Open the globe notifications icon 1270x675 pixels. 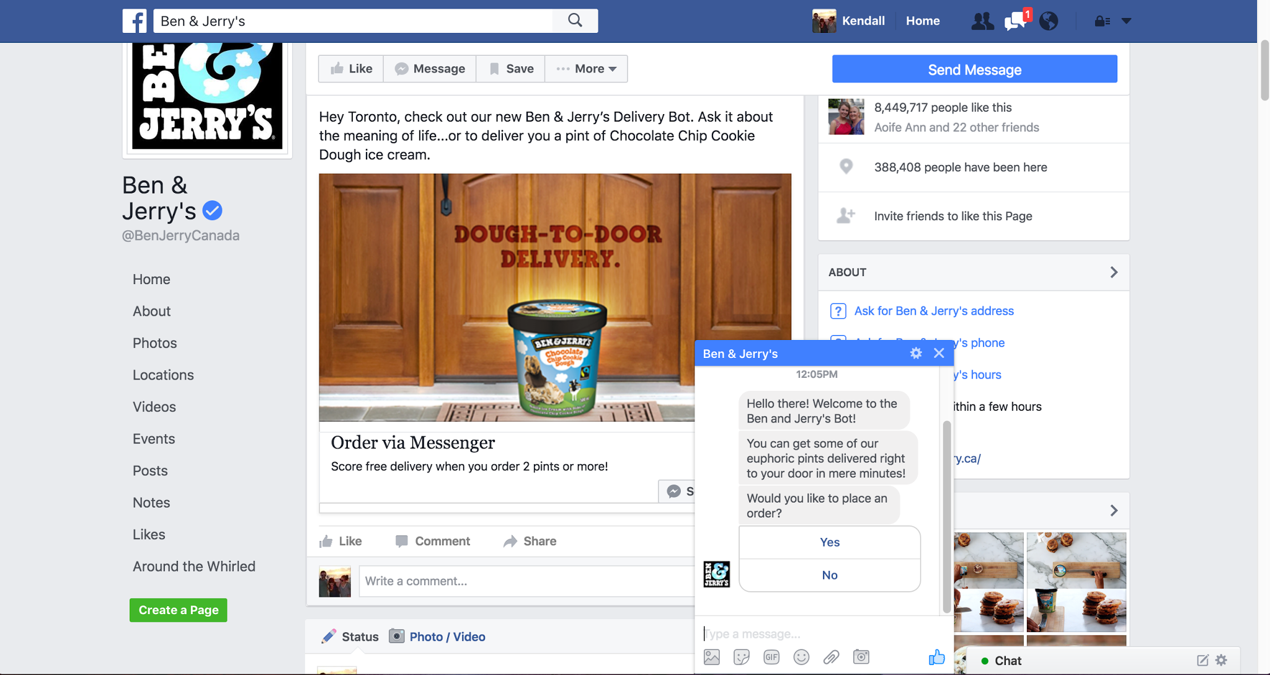point(1049,21)
